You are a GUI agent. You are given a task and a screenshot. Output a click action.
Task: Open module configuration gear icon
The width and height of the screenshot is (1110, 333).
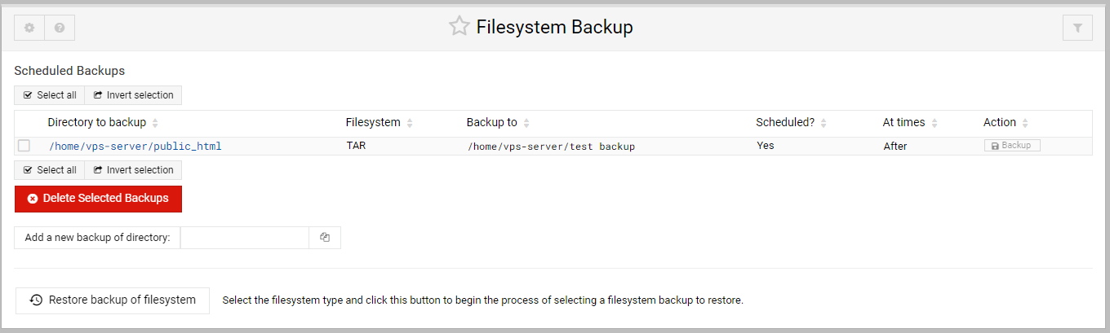29,28
